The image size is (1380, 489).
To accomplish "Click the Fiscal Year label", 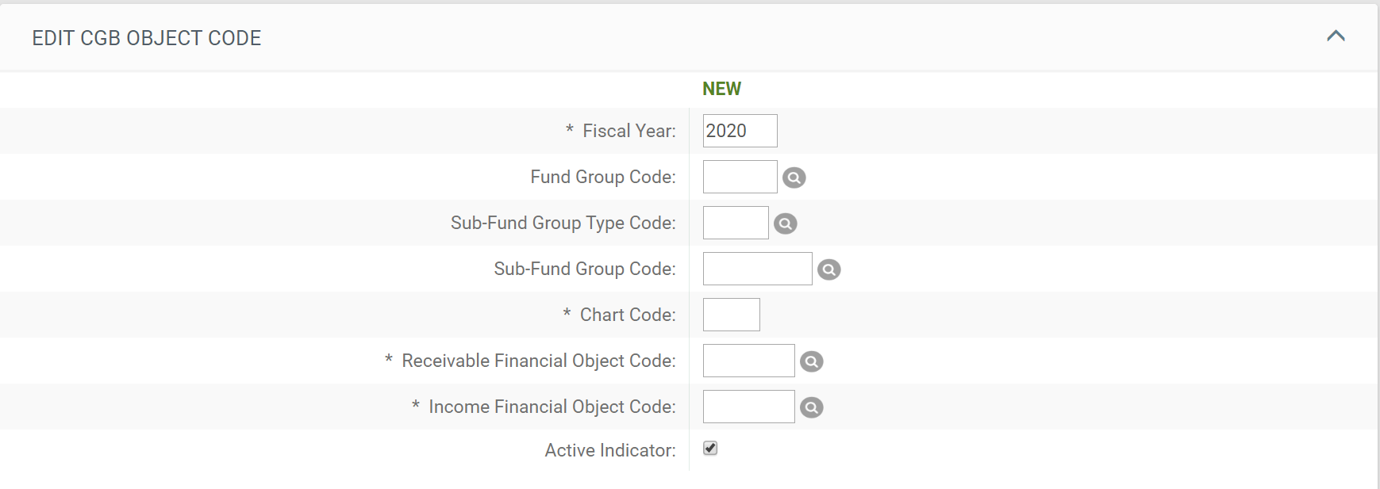I will tap(628, 131).
